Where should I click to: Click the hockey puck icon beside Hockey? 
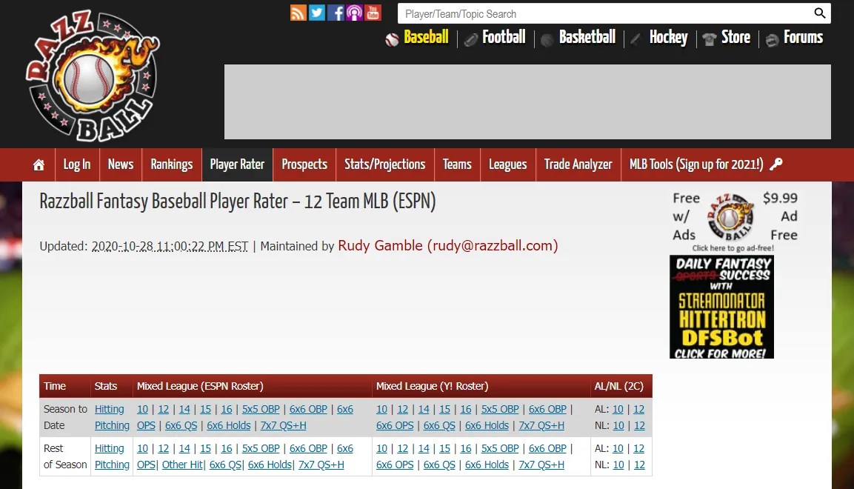tap(634, 38)
